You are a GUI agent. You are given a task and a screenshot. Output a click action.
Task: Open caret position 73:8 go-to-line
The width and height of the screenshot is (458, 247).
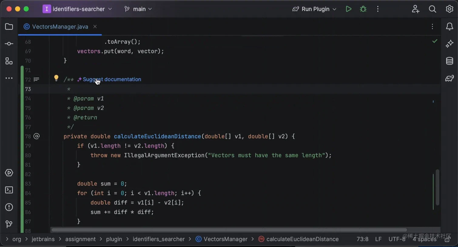tap(362, 239)
